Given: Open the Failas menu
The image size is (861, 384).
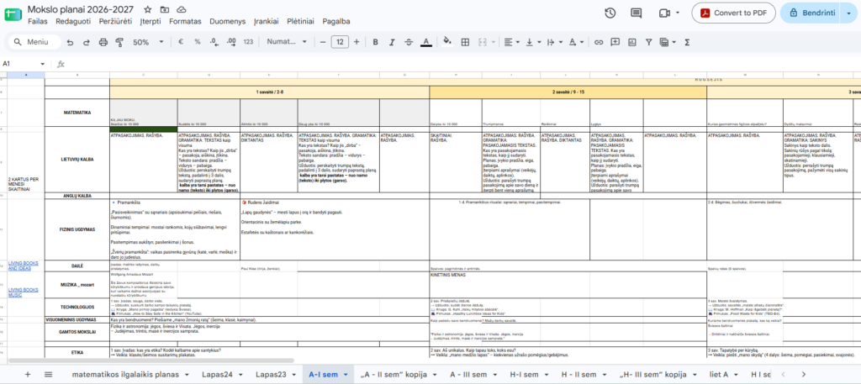Looking at the screenshot, I should 37,21.
